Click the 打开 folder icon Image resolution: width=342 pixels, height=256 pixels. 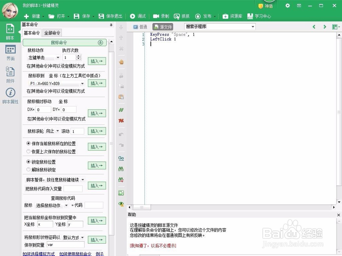51,16
